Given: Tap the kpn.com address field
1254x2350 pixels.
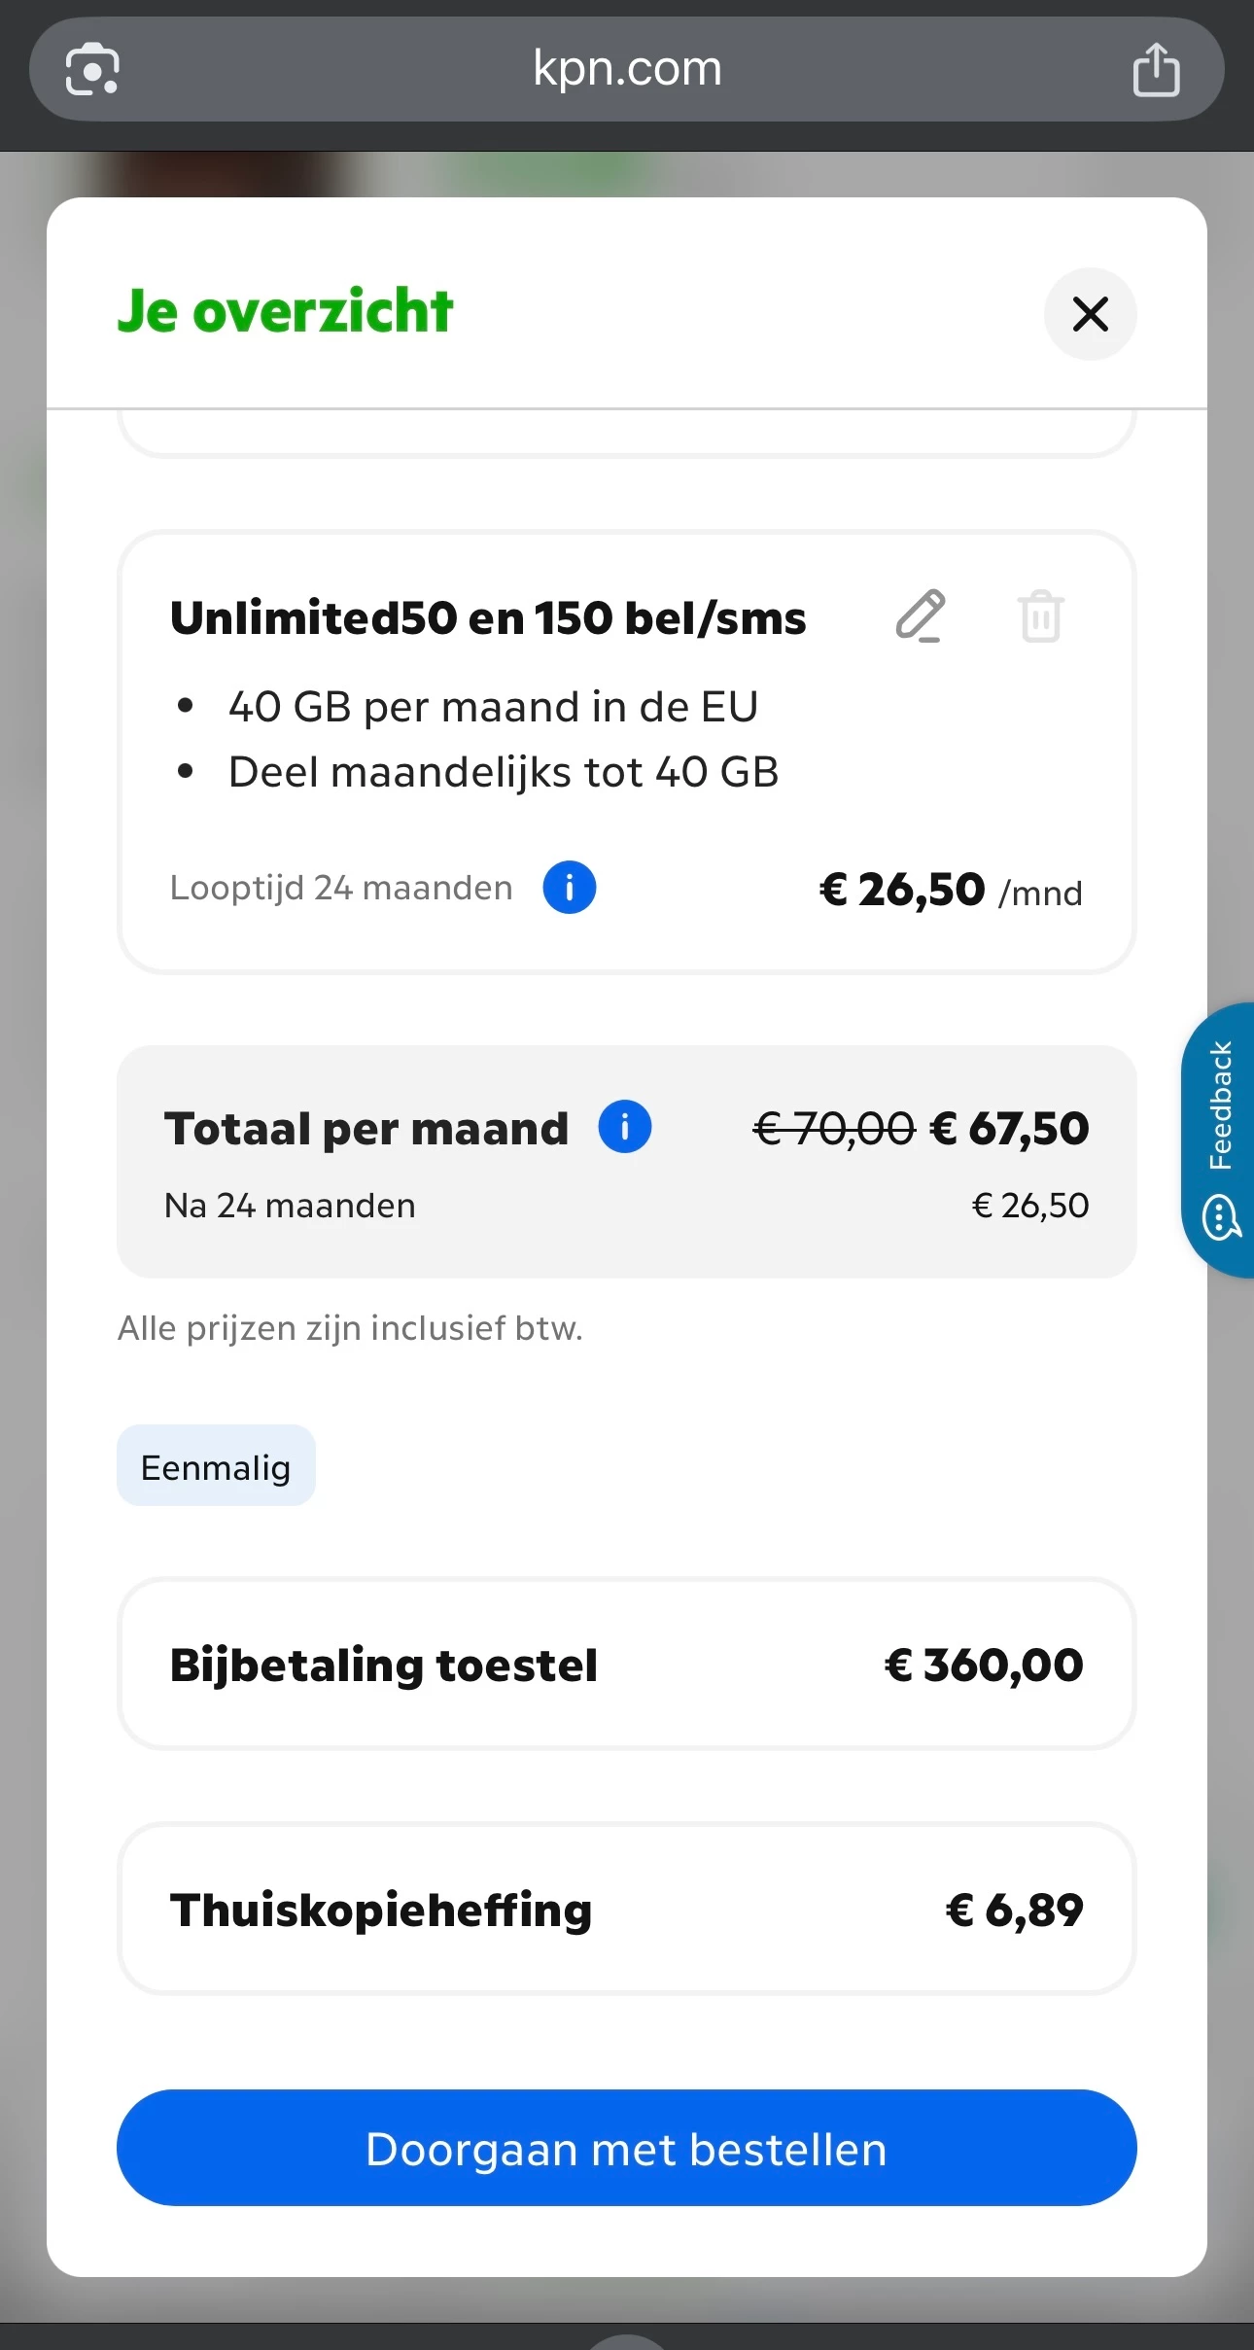Looking at the screenshot, I should pos(627,69).
